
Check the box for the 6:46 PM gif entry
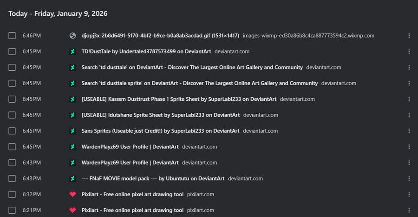click(x=12, y=36)
